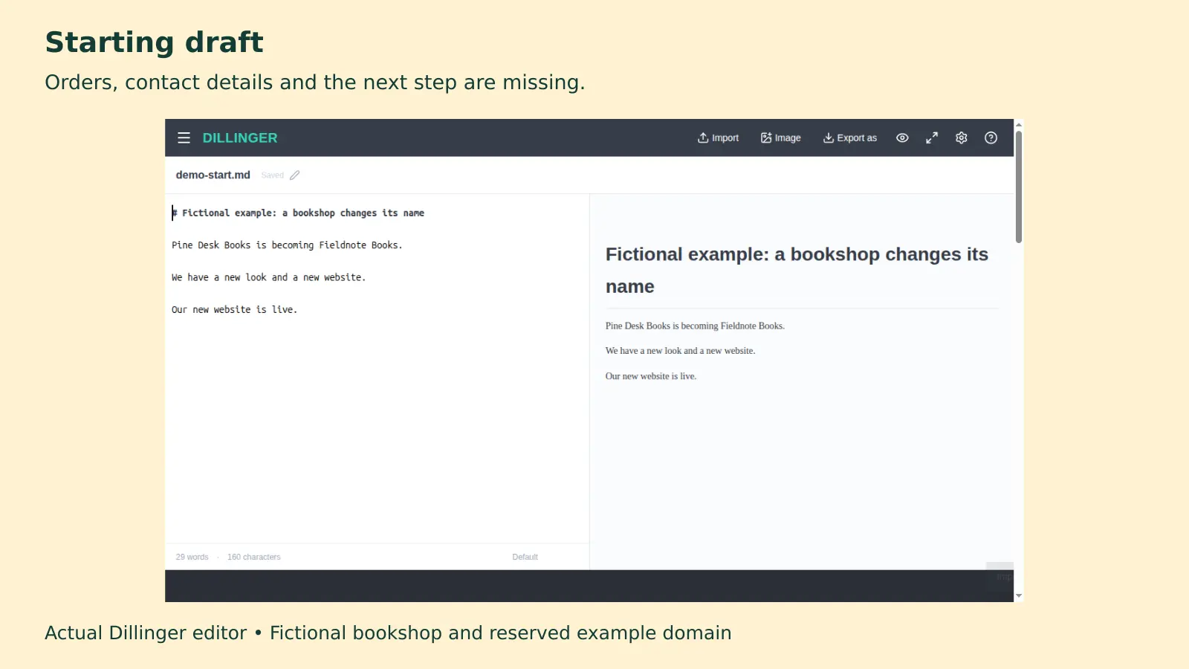The width and height of the screenshot is (1189, 669).
Task: Click the Import button
Action: pyautogui.click(x=718, y=138)
